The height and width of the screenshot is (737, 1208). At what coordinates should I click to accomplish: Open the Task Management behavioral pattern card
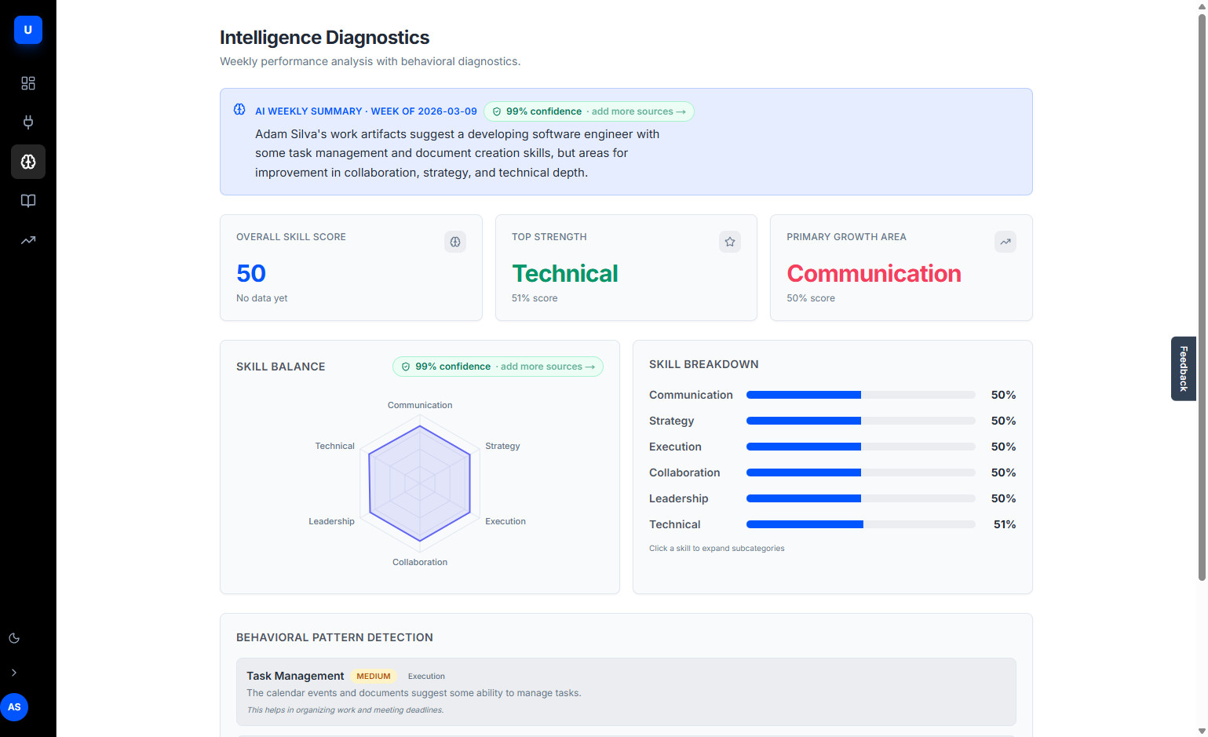tap(626, 691)
